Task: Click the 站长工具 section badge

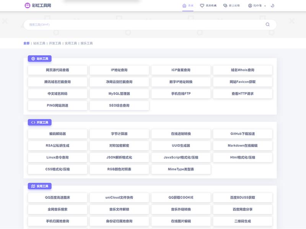Action: pyautogui.click(x=40, y=59)
